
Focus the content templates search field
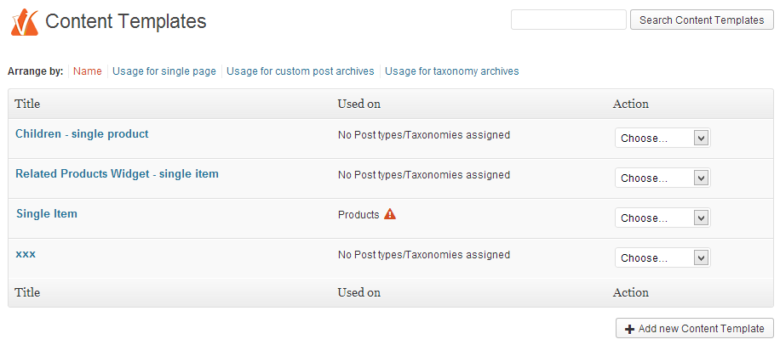(569, 20)
